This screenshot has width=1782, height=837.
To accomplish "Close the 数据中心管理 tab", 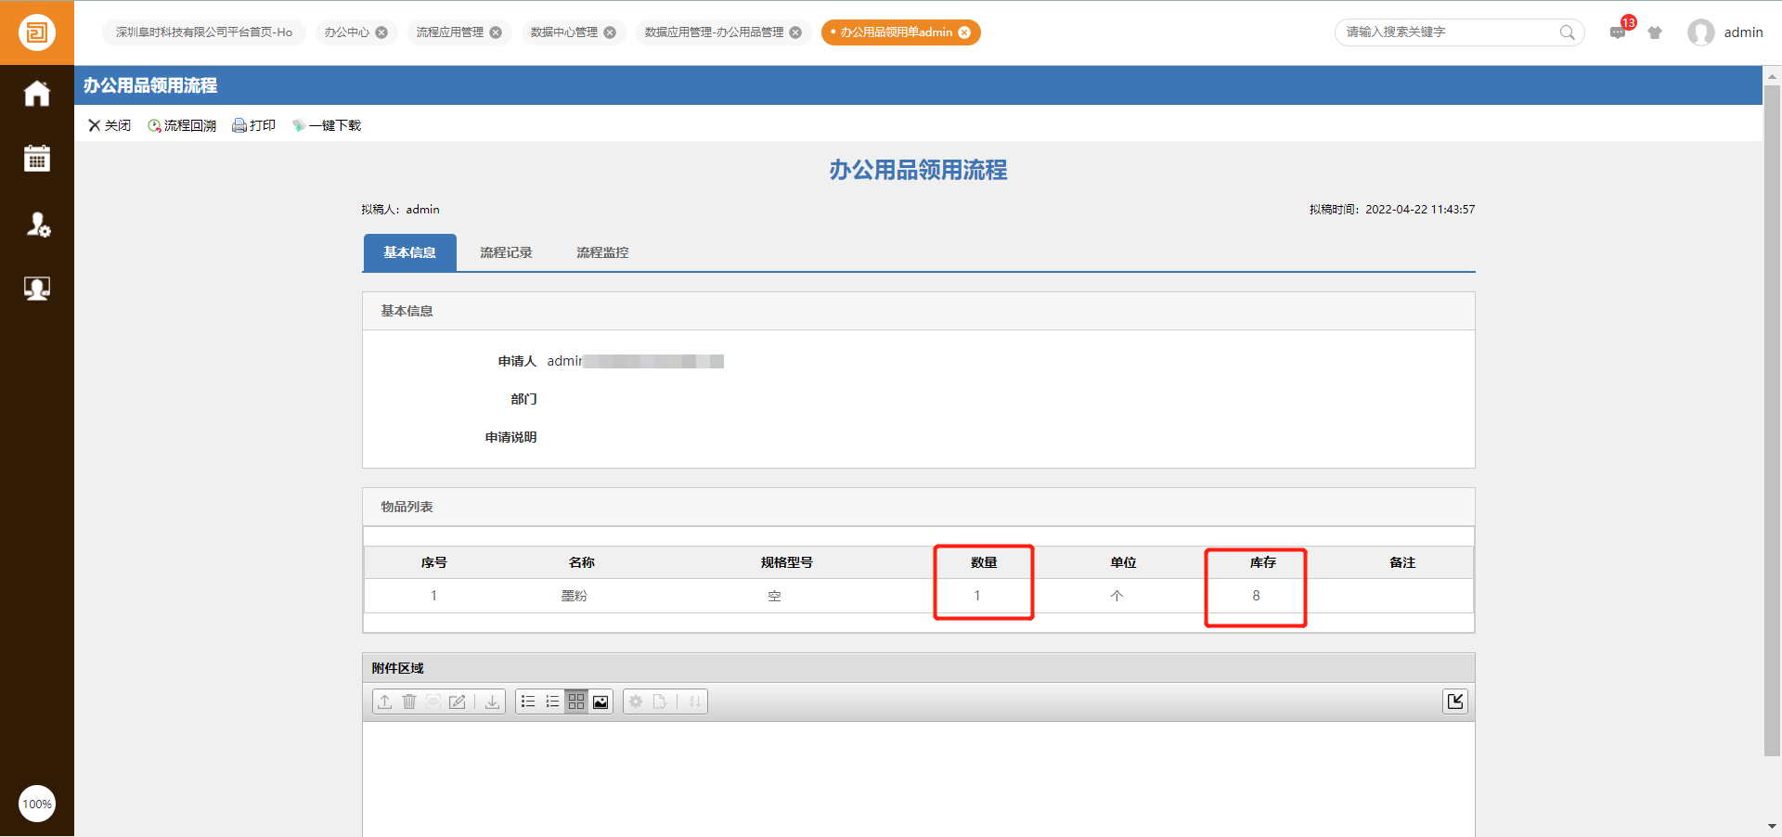I will pyautogui.click(x=610, y=32).
